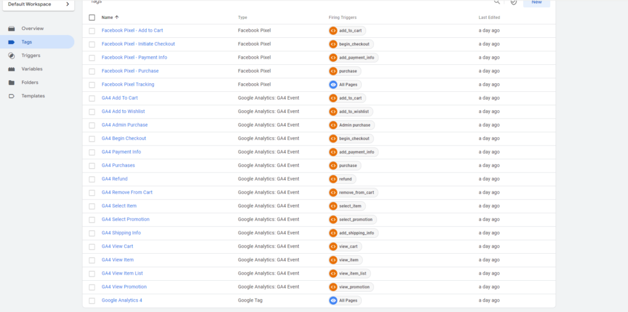Viewport: 628px width, 312px height.
Task: Sort by the Name column arrow
Action: coord(117,18)
